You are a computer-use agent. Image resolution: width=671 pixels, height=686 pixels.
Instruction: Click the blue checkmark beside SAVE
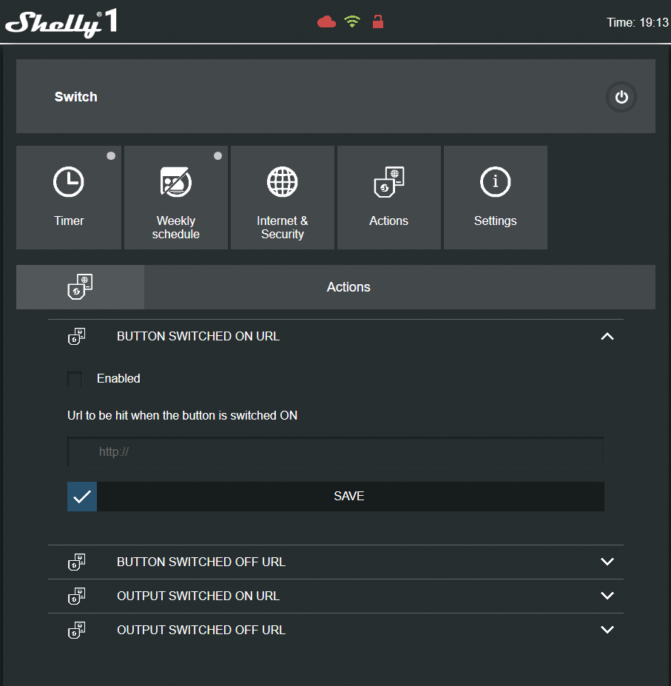(82, 497)
